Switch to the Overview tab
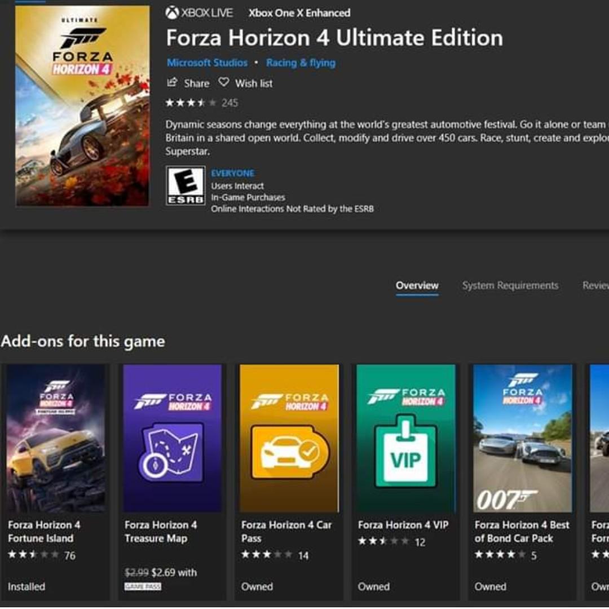The width and height of the screenshot is (609, 609). (x=417, y=285)
